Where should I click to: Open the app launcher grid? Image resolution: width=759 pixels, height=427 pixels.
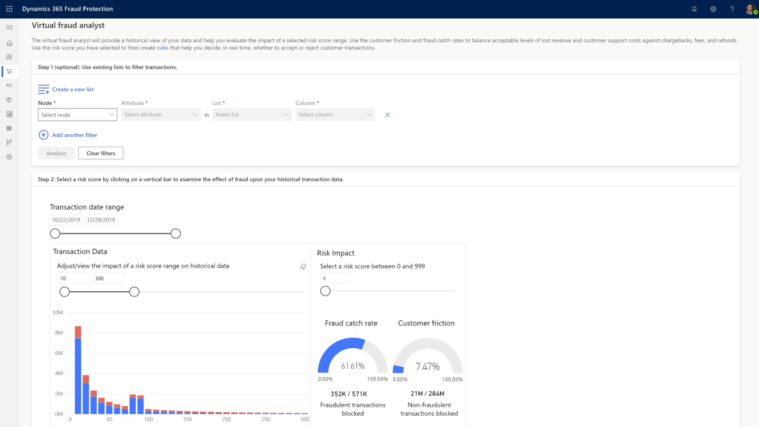click(9, 9)
